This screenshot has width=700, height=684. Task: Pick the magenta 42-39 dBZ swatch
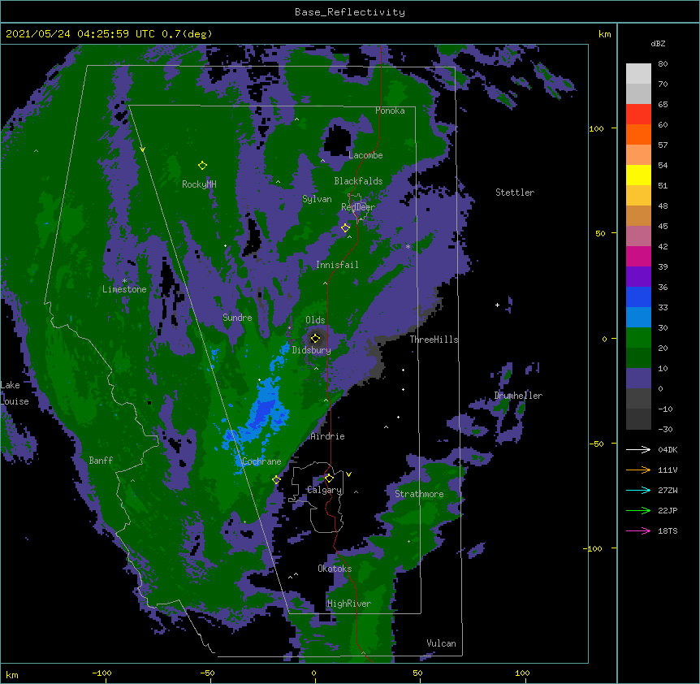638,256
